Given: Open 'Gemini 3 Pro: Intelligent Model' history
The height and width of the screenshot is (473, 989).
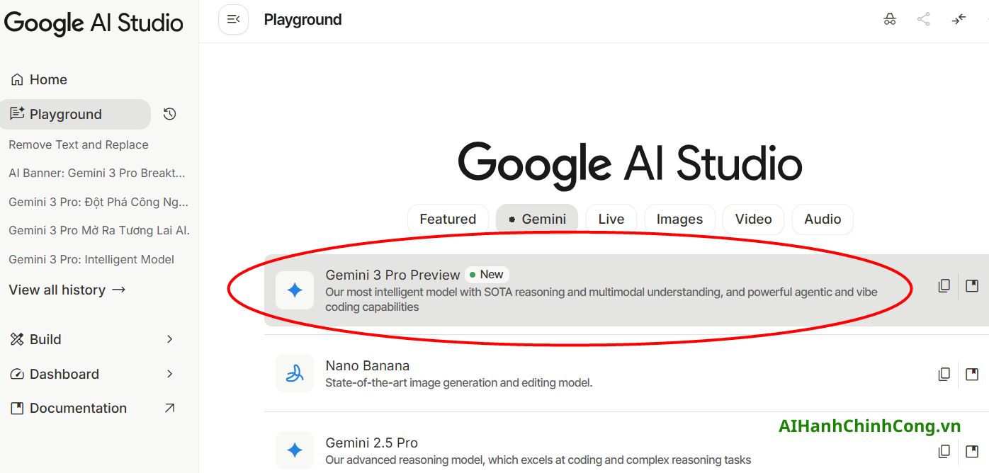Looking at the screenshot, I should (x=91, y=259).
